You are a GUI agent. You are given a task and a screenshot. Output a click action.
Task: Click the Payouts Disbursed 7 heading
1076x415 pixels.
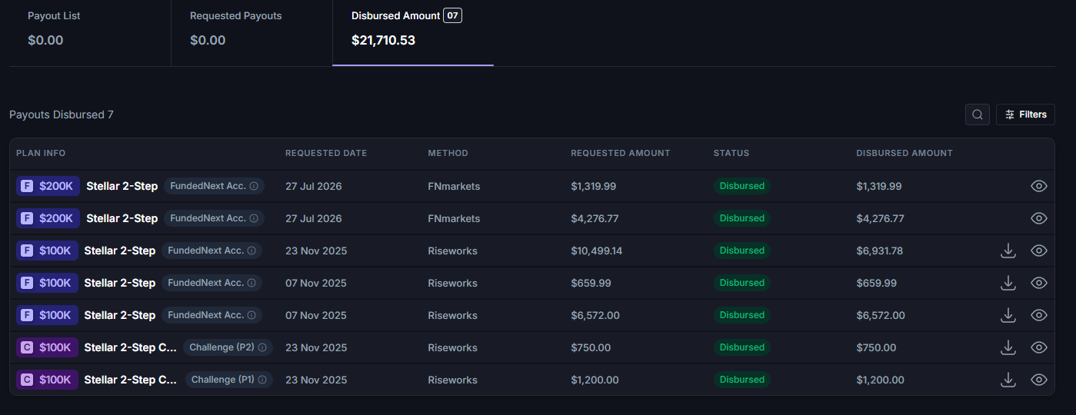tap(62, 115)
